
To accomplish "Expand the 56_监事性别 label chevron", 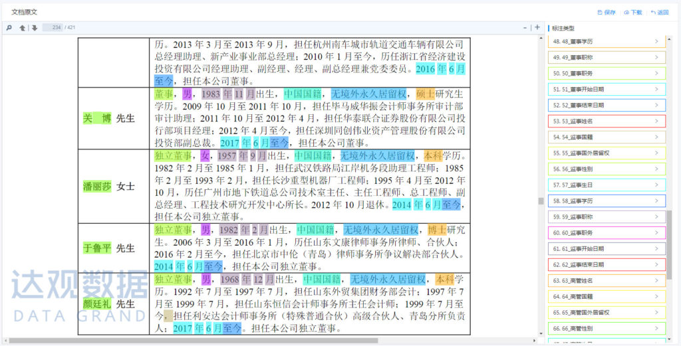I will [656, 169].
